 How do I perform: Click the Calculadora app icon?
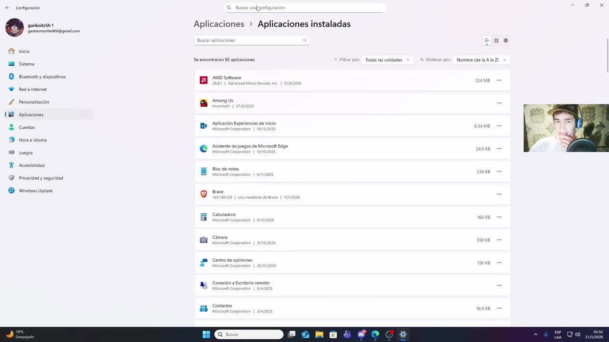tap(204, 217)
